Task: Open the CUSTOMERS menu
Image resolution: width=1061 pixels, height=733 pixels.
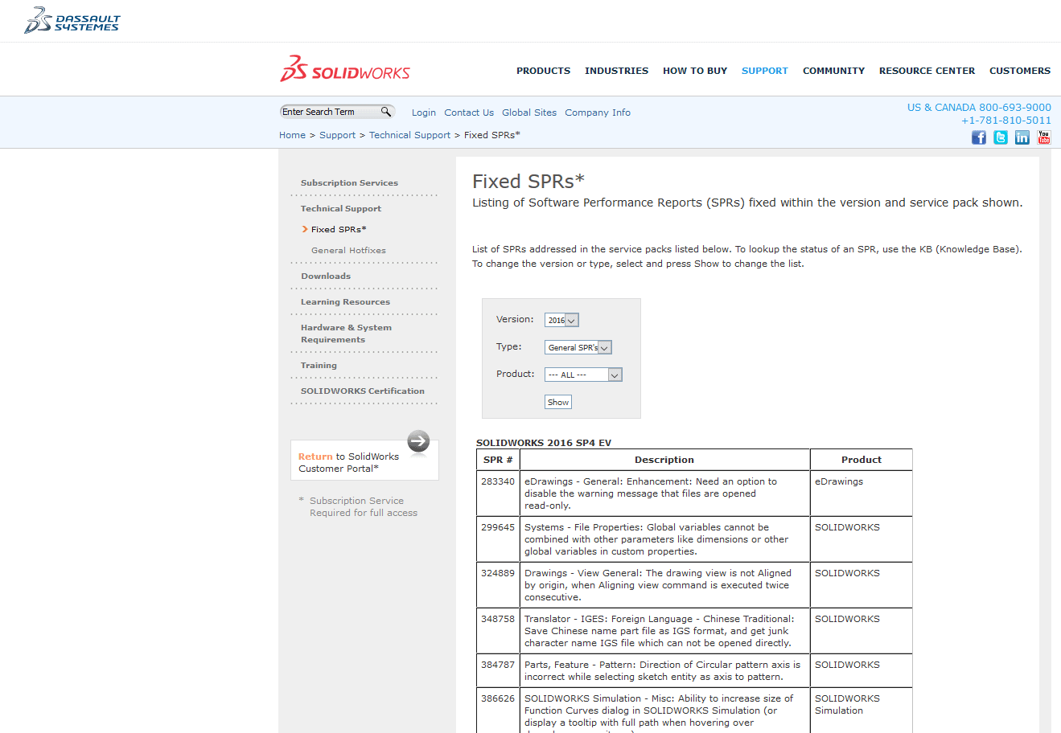Action: point(1020,71)
